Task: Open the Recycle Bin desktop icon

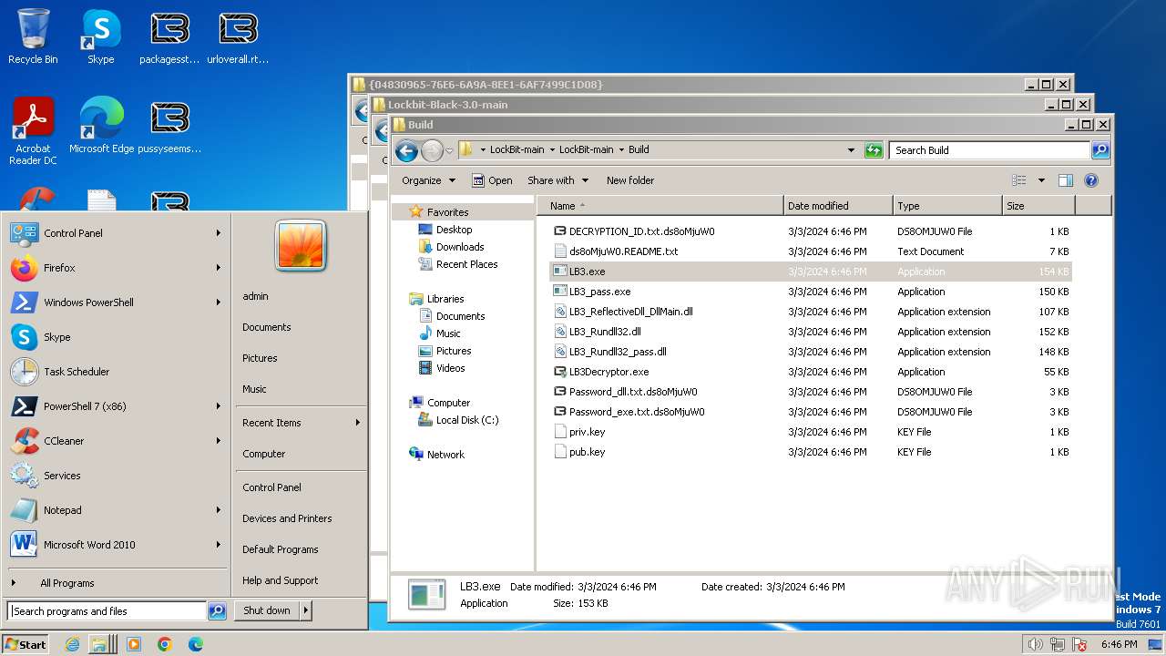Action: click(33, 37)
